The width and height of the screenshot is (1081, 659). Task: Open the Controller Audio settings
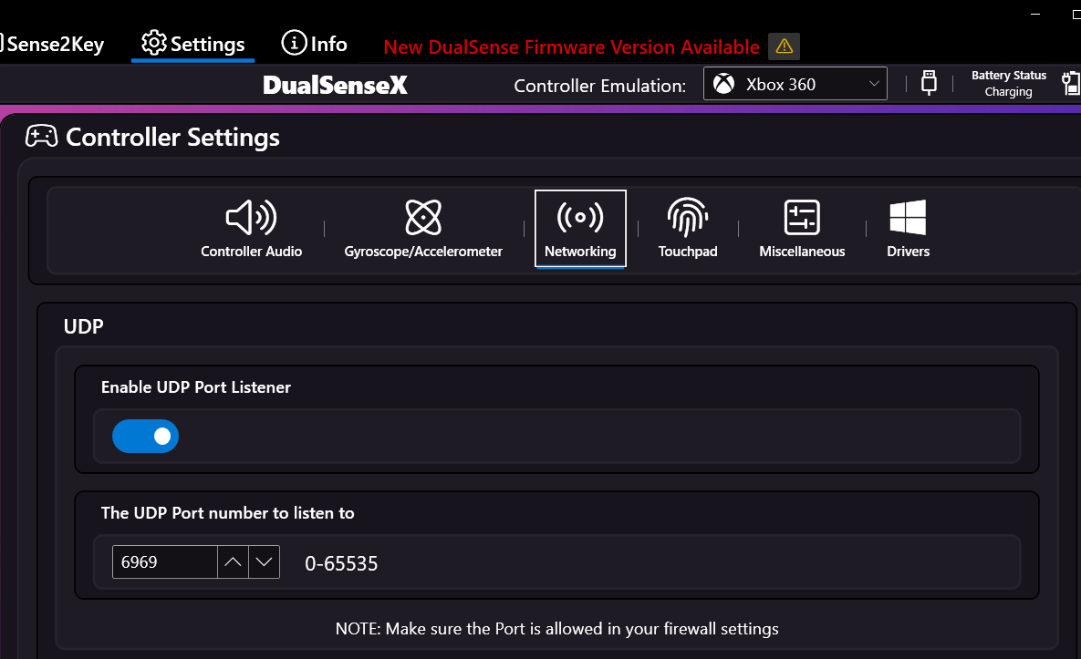(251, 229)
